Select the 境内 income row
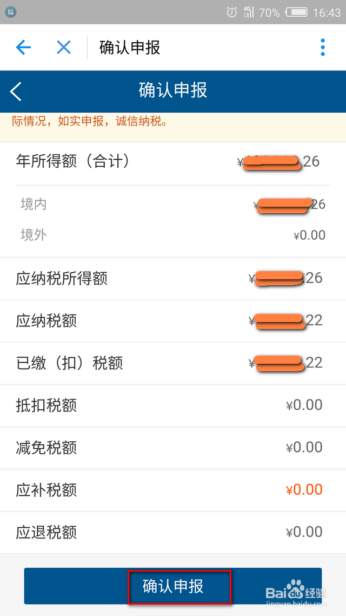 173,204
